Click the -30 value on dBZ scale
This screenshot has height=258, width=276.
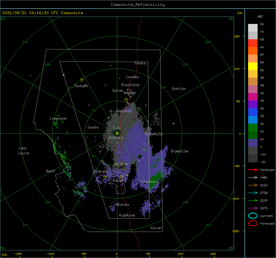263,162
